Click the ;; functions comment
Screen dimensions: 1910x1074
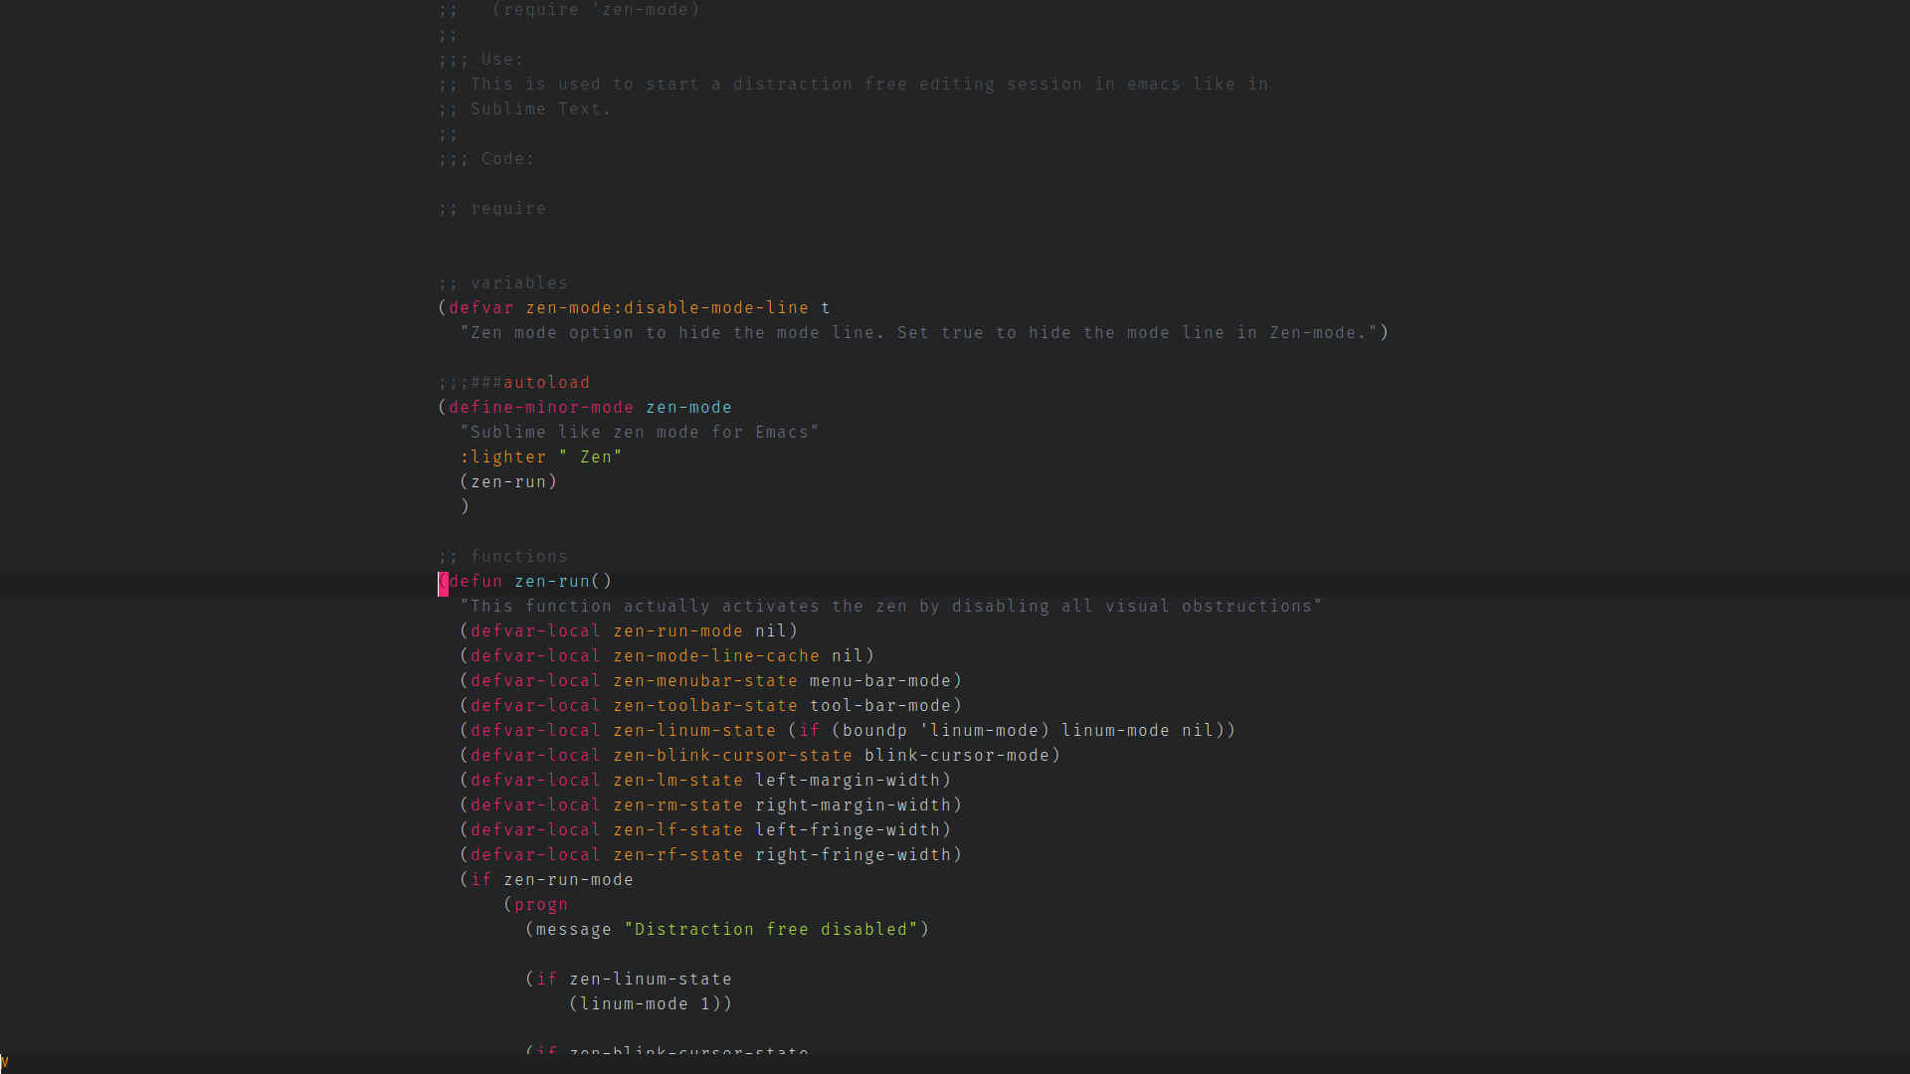click(x=503, y=557)
